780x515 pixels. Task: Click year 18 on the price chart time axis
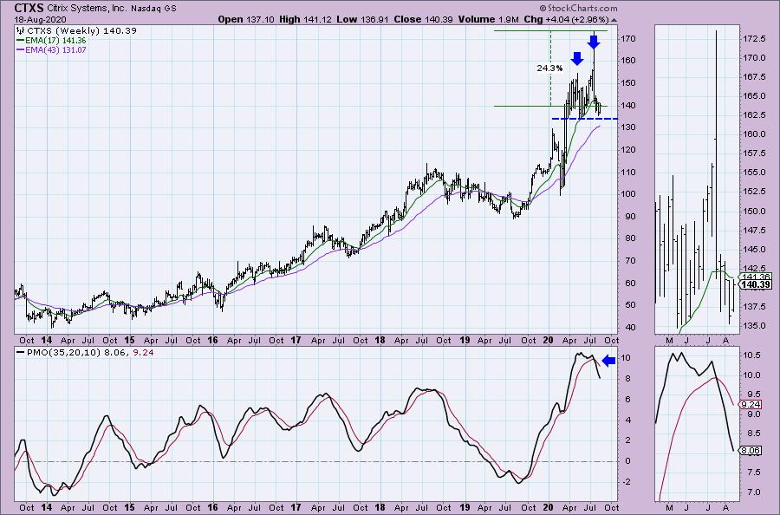coord(380,341)
